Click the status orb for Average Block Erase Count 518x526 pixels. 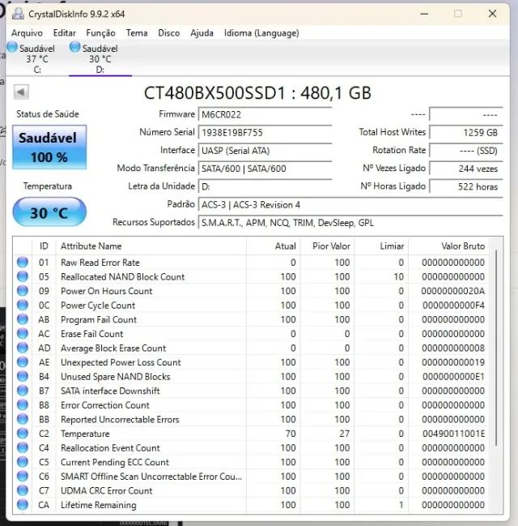pyautogui.click(x=23, y=348)
